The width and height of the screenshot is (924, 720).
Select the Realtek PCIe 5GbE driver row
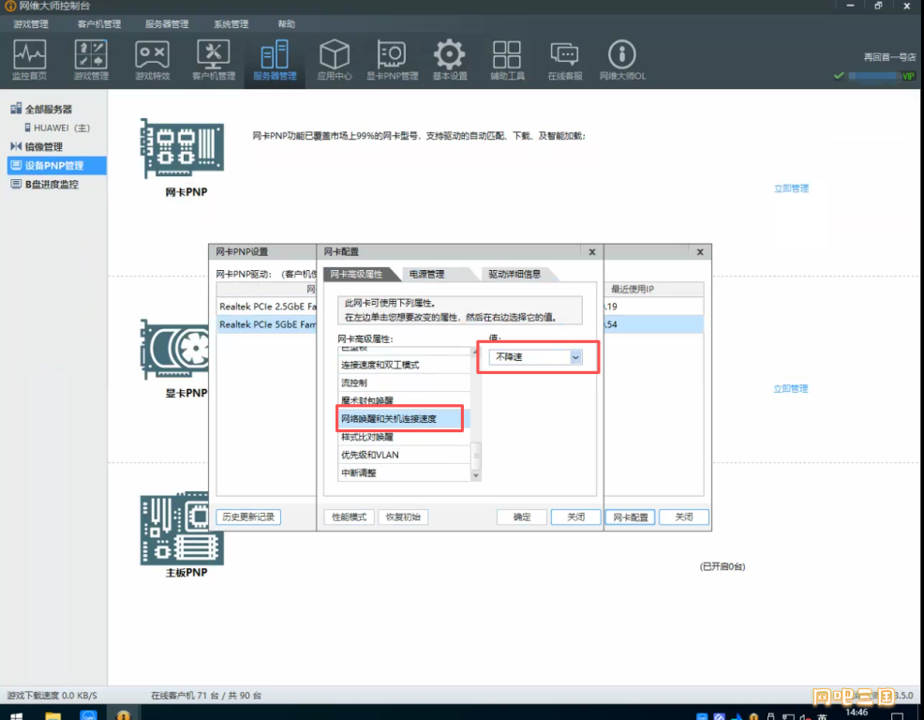(x=267, y=325)
